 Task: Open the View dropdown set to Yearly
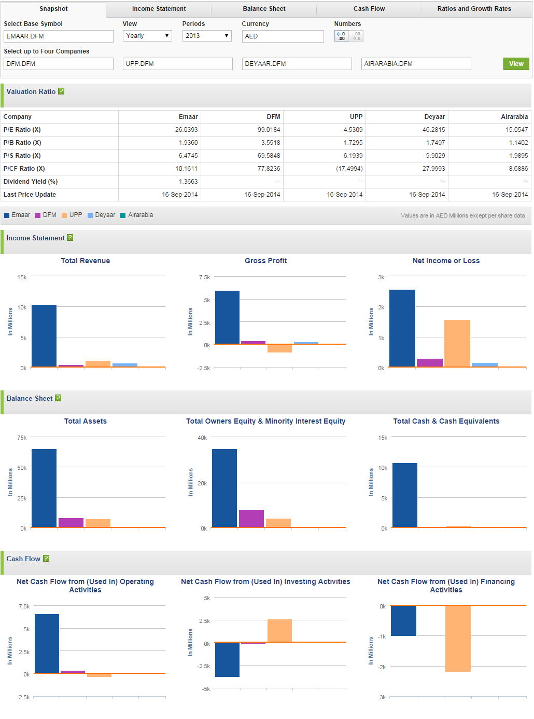pos(147,36)
